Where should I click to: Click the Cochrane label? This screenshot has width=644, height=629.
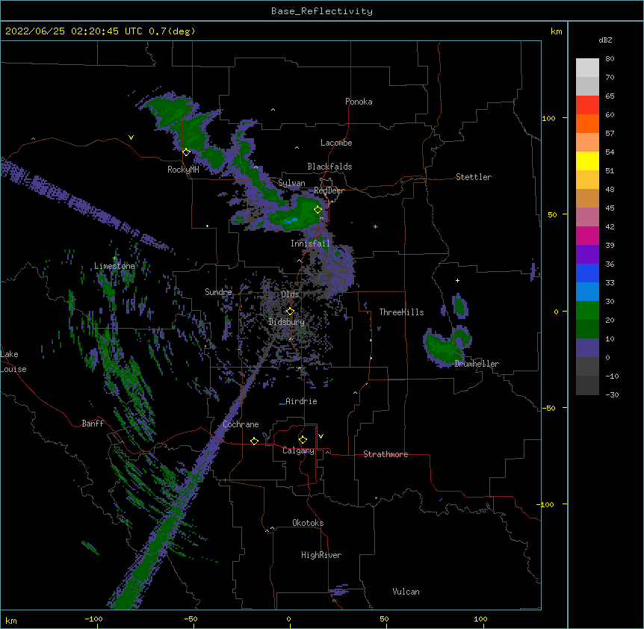241,424
